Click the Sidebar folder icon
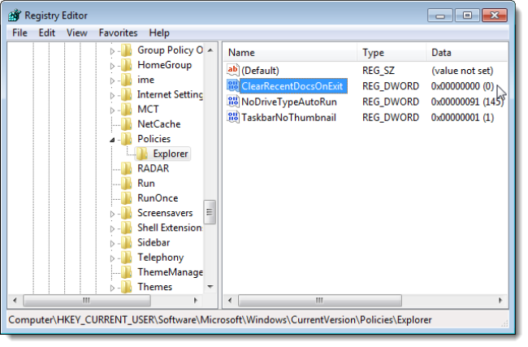 [x=127, y=243]
